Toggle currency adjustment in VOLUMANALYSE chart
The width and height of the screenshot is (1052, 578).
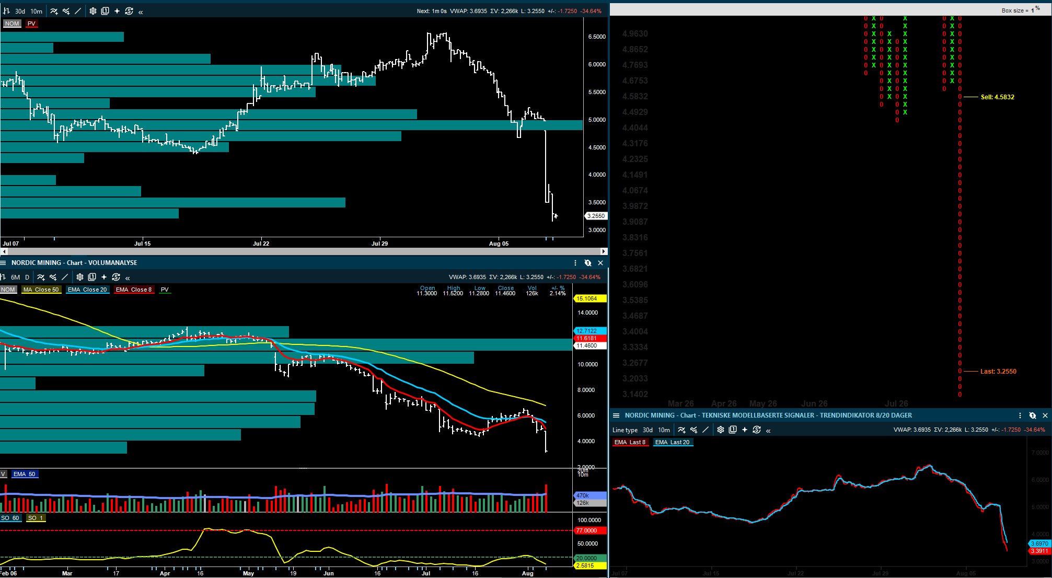pyautogui.click(x=116, y=277)
